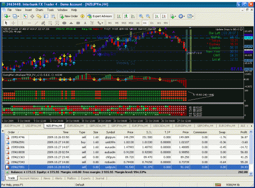Select the Triangle shape tool
Screen dimensions: 255x188
[x=71, y=23]
